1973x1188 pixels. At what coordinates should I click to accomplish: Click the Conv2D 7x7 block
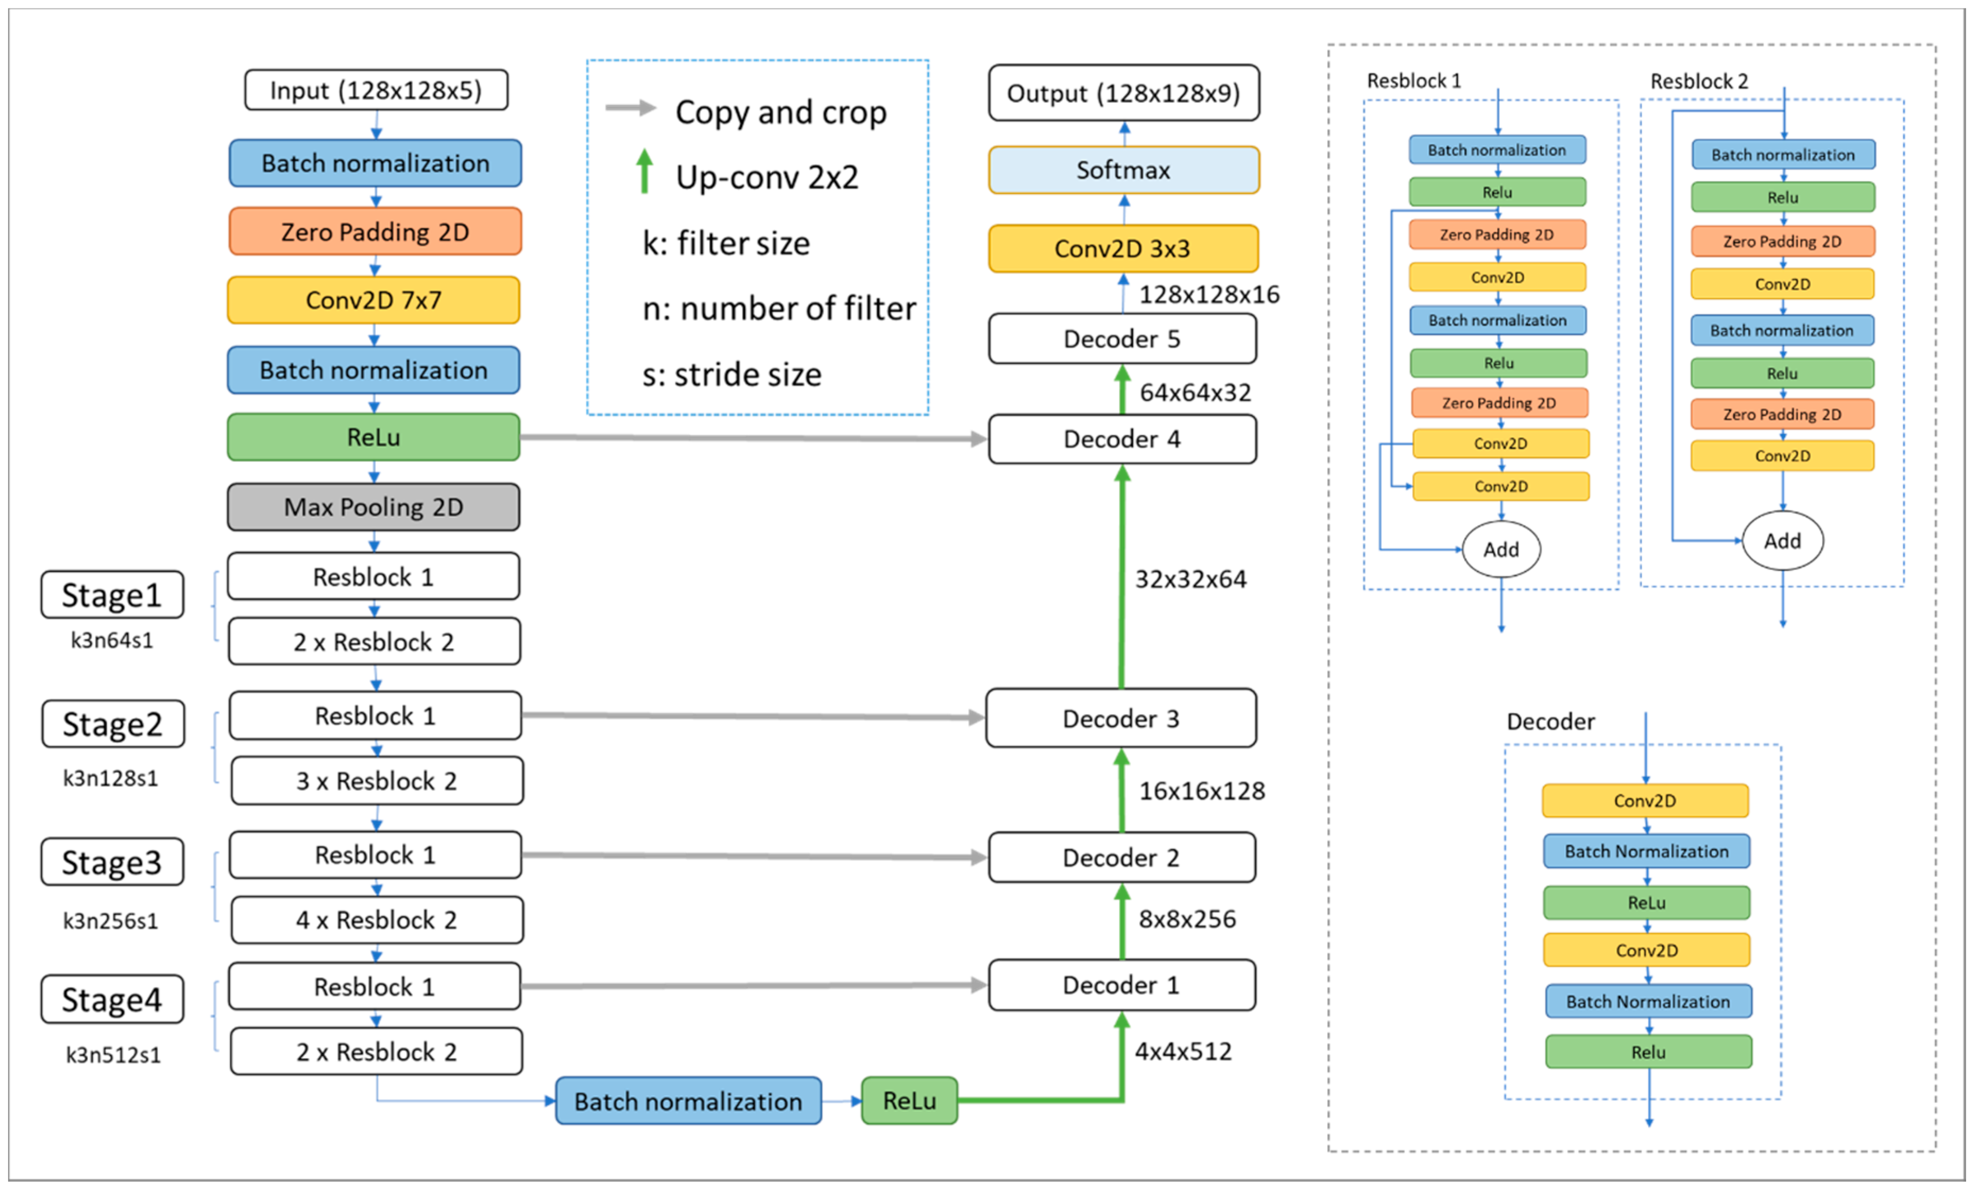tap(373, 300)
